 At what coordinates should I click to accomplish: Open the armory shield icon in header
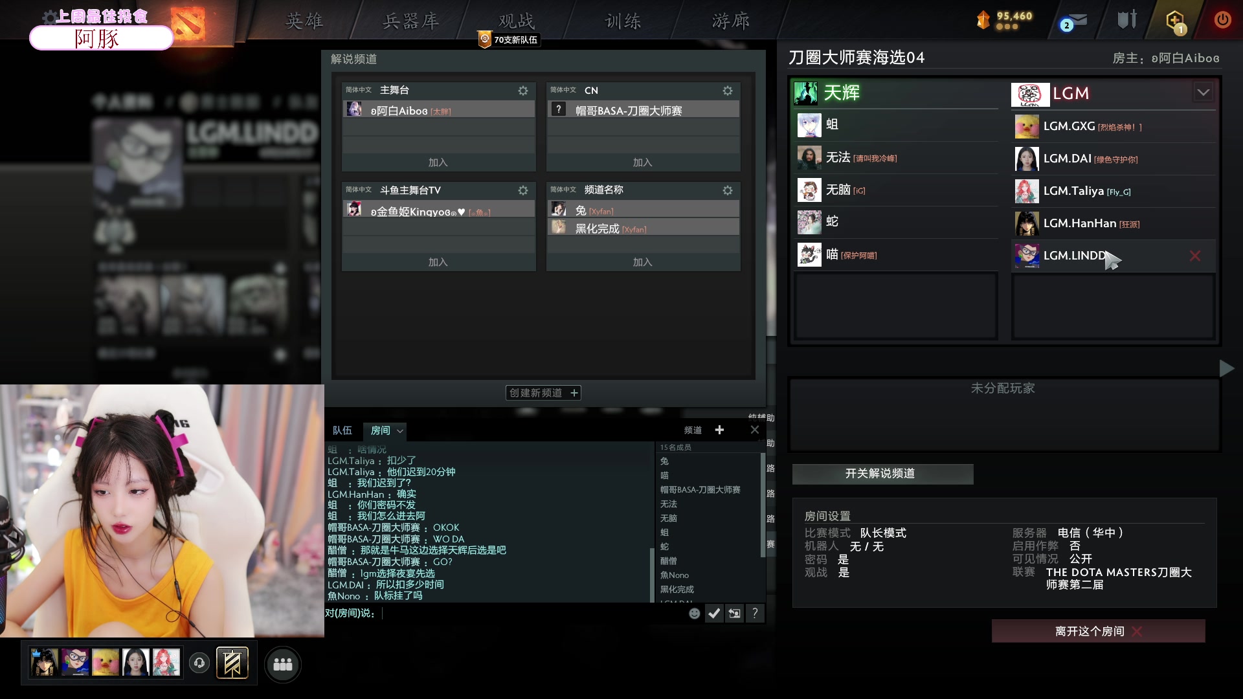[1127, 20]
